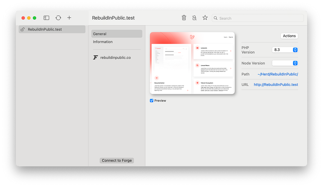The height and width of the screenshot is (187, 323).
Task: Mark site as favorite with star icon
Action: pos(205,18)
